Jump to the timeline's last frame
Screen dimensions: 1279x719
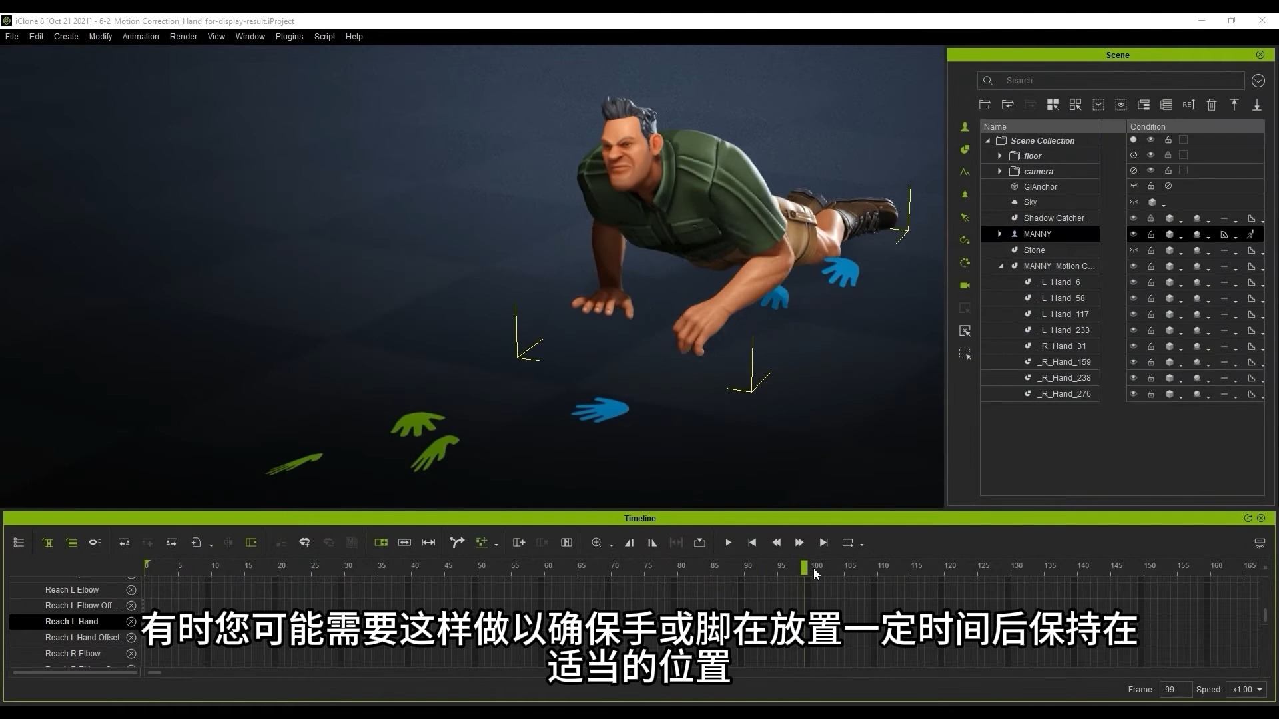823,543
